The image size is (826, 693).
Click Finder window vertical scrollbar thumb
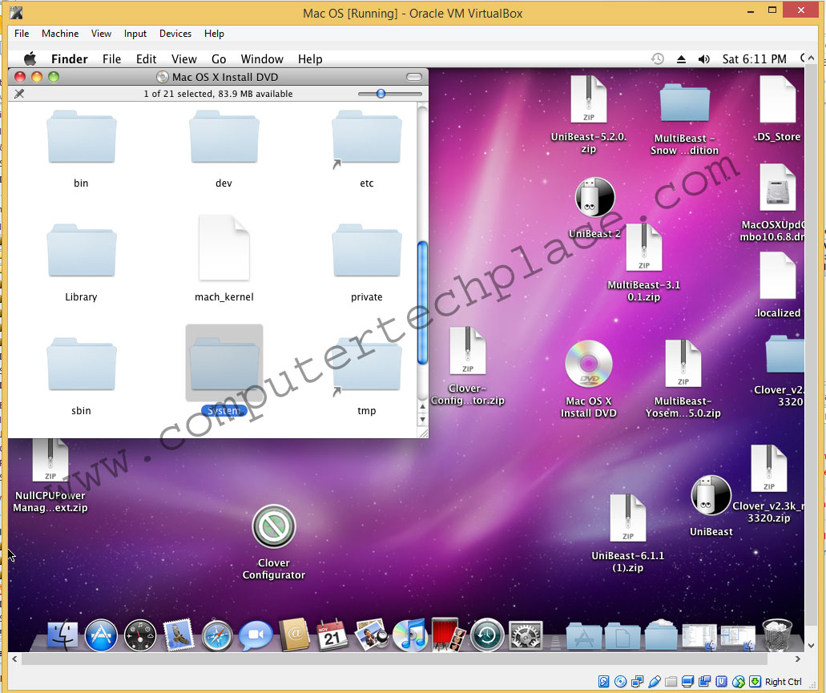[x=422, y=303]
